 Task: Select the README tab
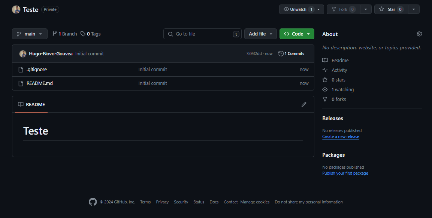click(x=31, y=104)
